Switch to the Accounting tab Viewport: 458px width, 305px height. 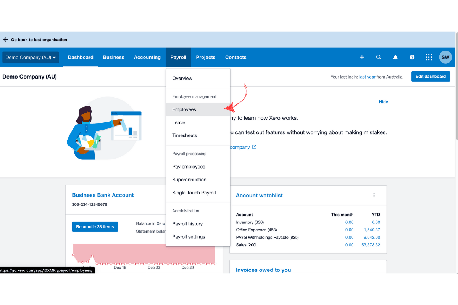tap(147, 57)
